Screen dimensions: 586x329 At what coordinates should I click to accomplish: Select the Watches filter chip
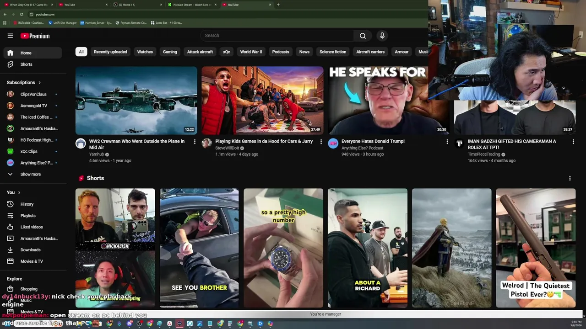coord(145,52)
